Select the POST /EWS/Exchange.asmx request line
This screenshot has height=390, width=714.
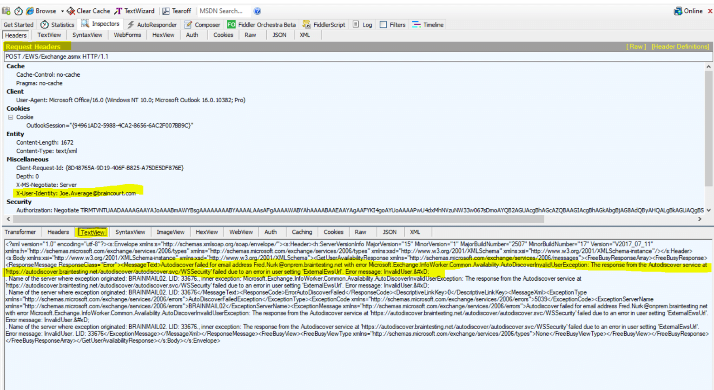pyautogui.click(x=358, y=56)
